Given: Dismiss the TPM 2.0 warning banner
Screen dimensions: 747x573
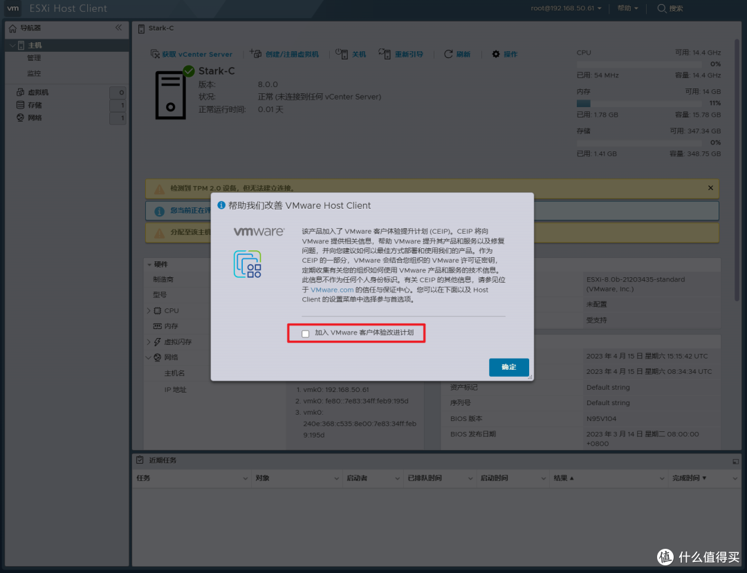Looking at the screenshot, I should [x=710, y=187].
